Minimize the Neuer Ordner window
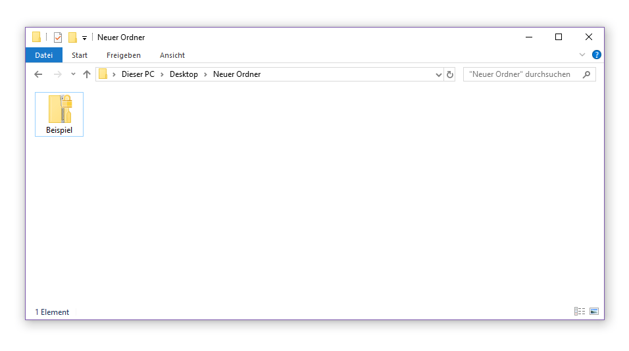Screen dimensions: 629x351 pyautogui.click(x=529, y=37)
